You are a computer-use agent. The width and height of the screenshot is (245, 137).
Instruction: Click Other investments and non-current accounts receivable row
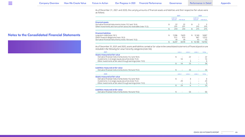[x=122, y=27]
